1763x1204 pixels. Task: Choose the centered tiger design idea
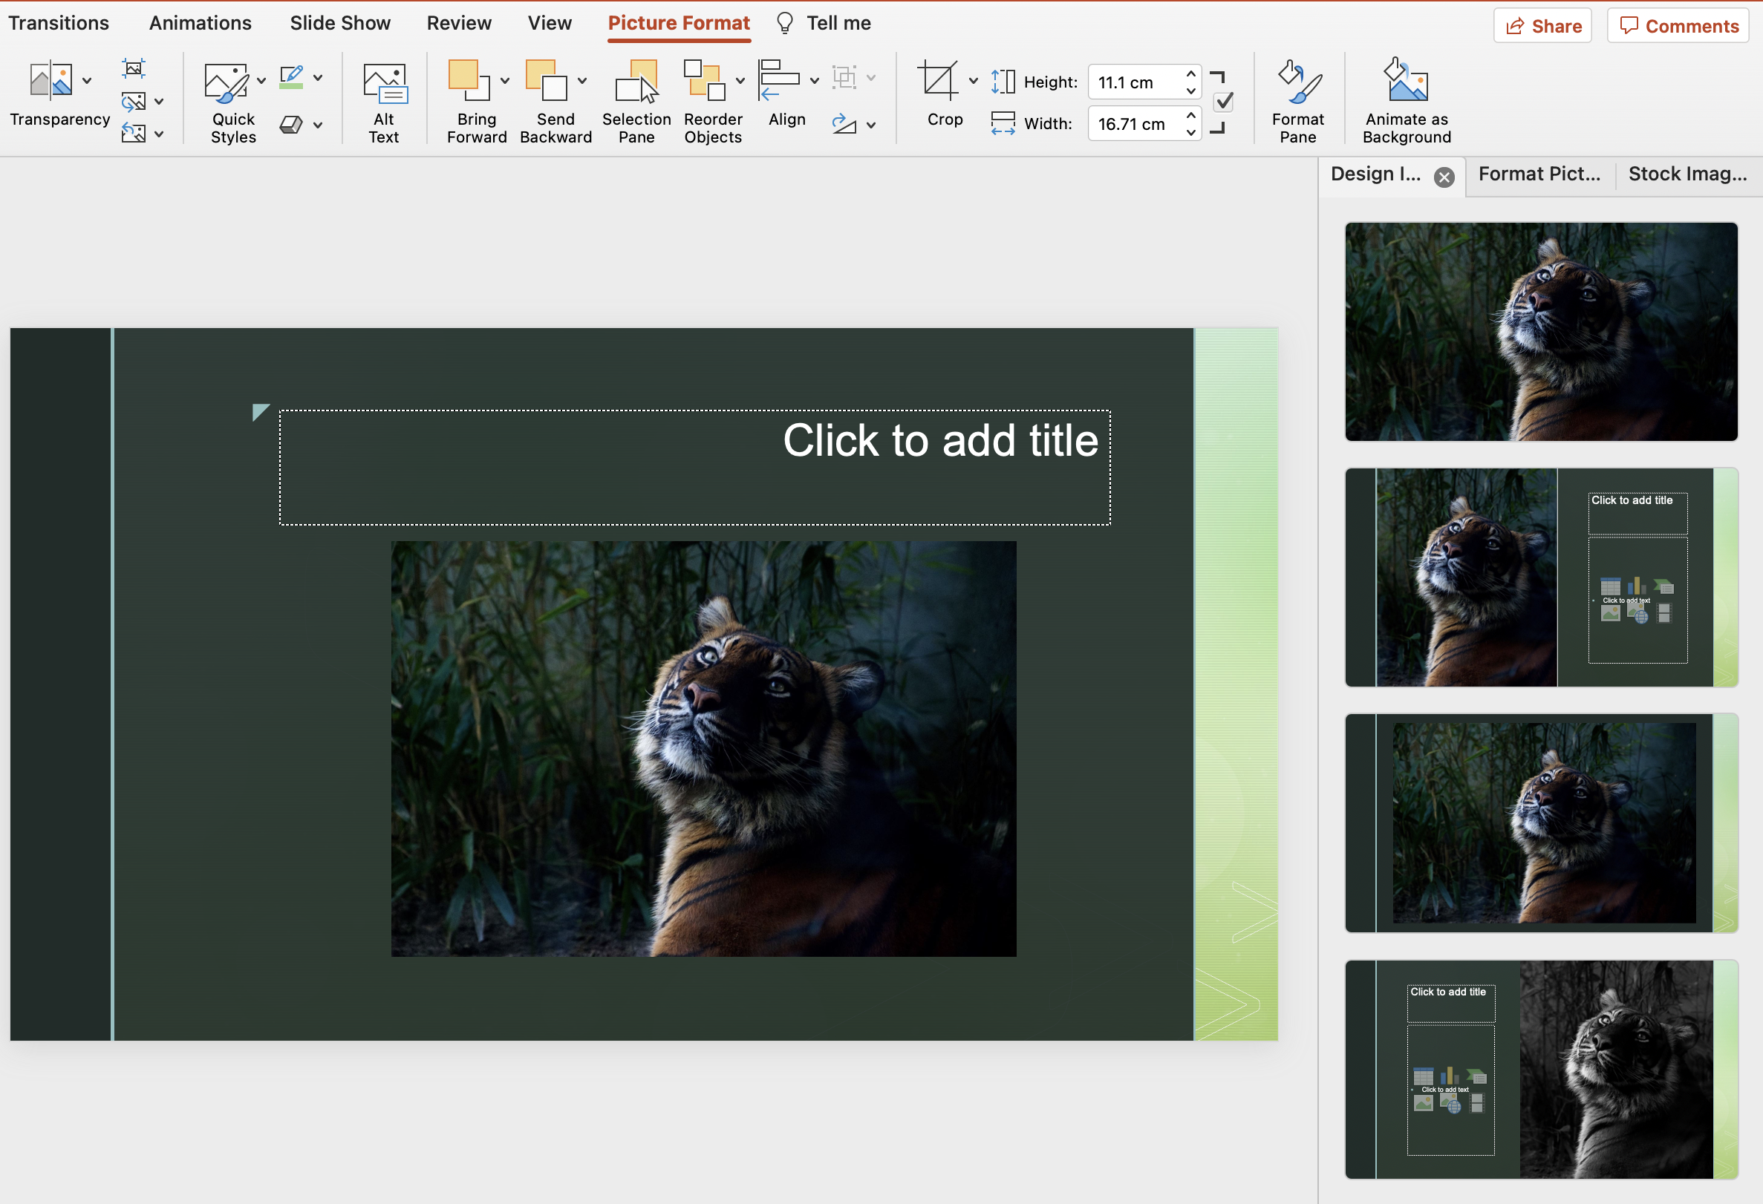click(1542, 823)
